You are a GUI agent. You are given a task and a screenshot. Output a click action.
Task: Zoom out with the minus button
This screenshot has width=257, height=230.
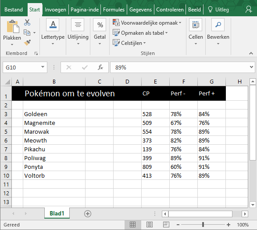tap(178, 225)
